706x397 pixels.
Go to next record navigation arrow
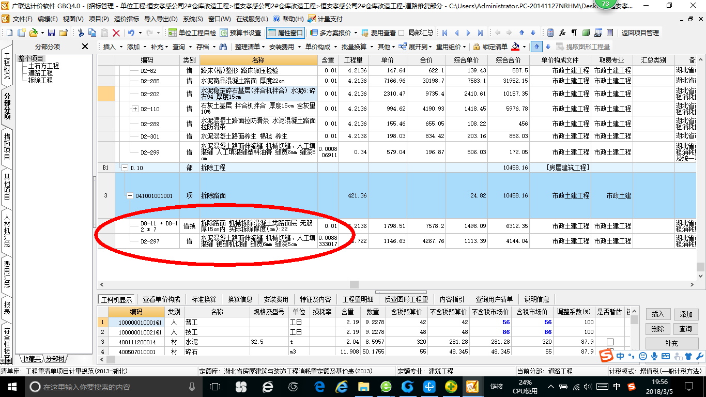[x=469, y=33]
